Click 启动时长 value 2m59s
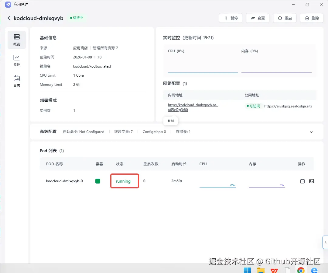This screenshot has width=328, height=273. [x=177, y=181]
